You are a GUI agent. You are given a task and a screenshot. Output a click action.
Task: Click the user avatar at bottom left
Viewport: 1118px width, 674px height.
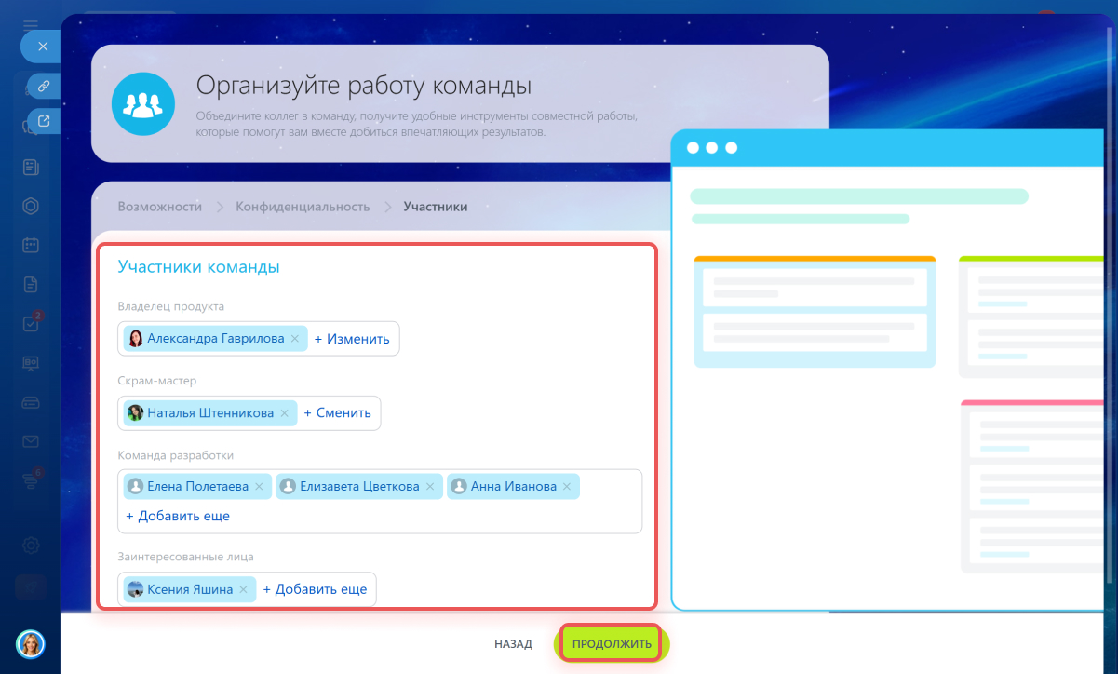[x=31, y=644]
